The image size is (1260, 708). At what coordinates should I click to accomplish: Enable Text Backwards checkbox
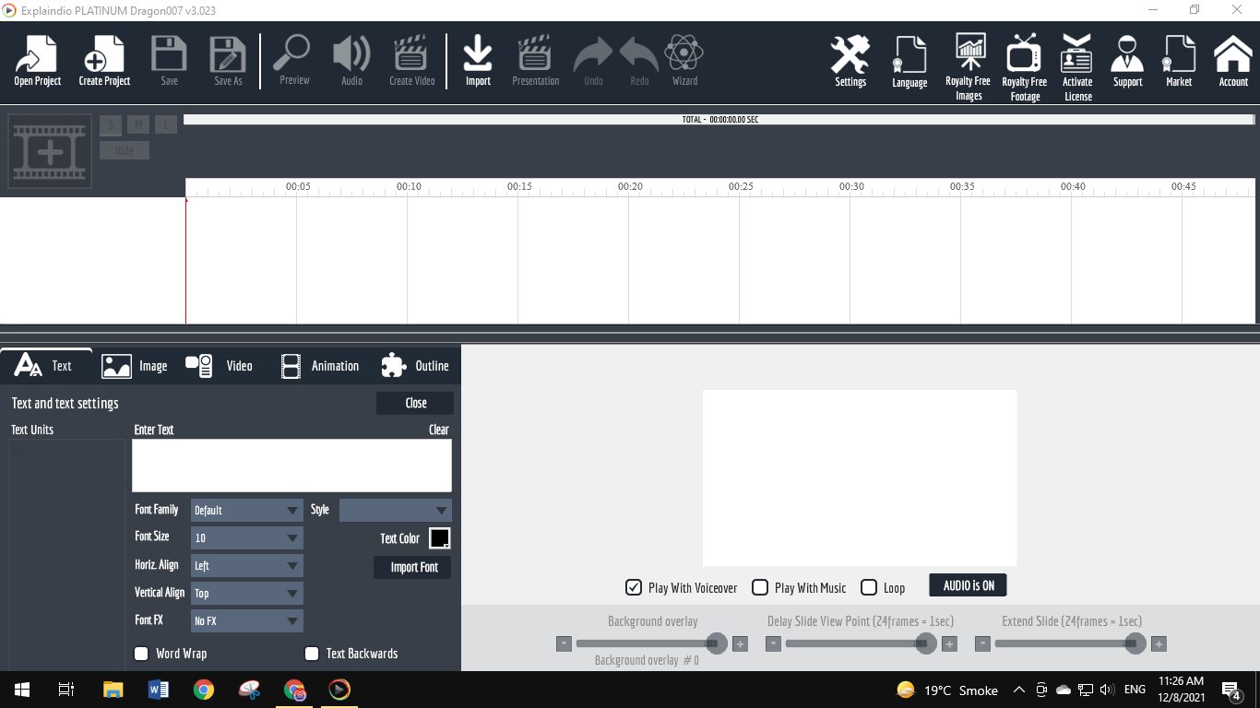click(x=312, y=654)
